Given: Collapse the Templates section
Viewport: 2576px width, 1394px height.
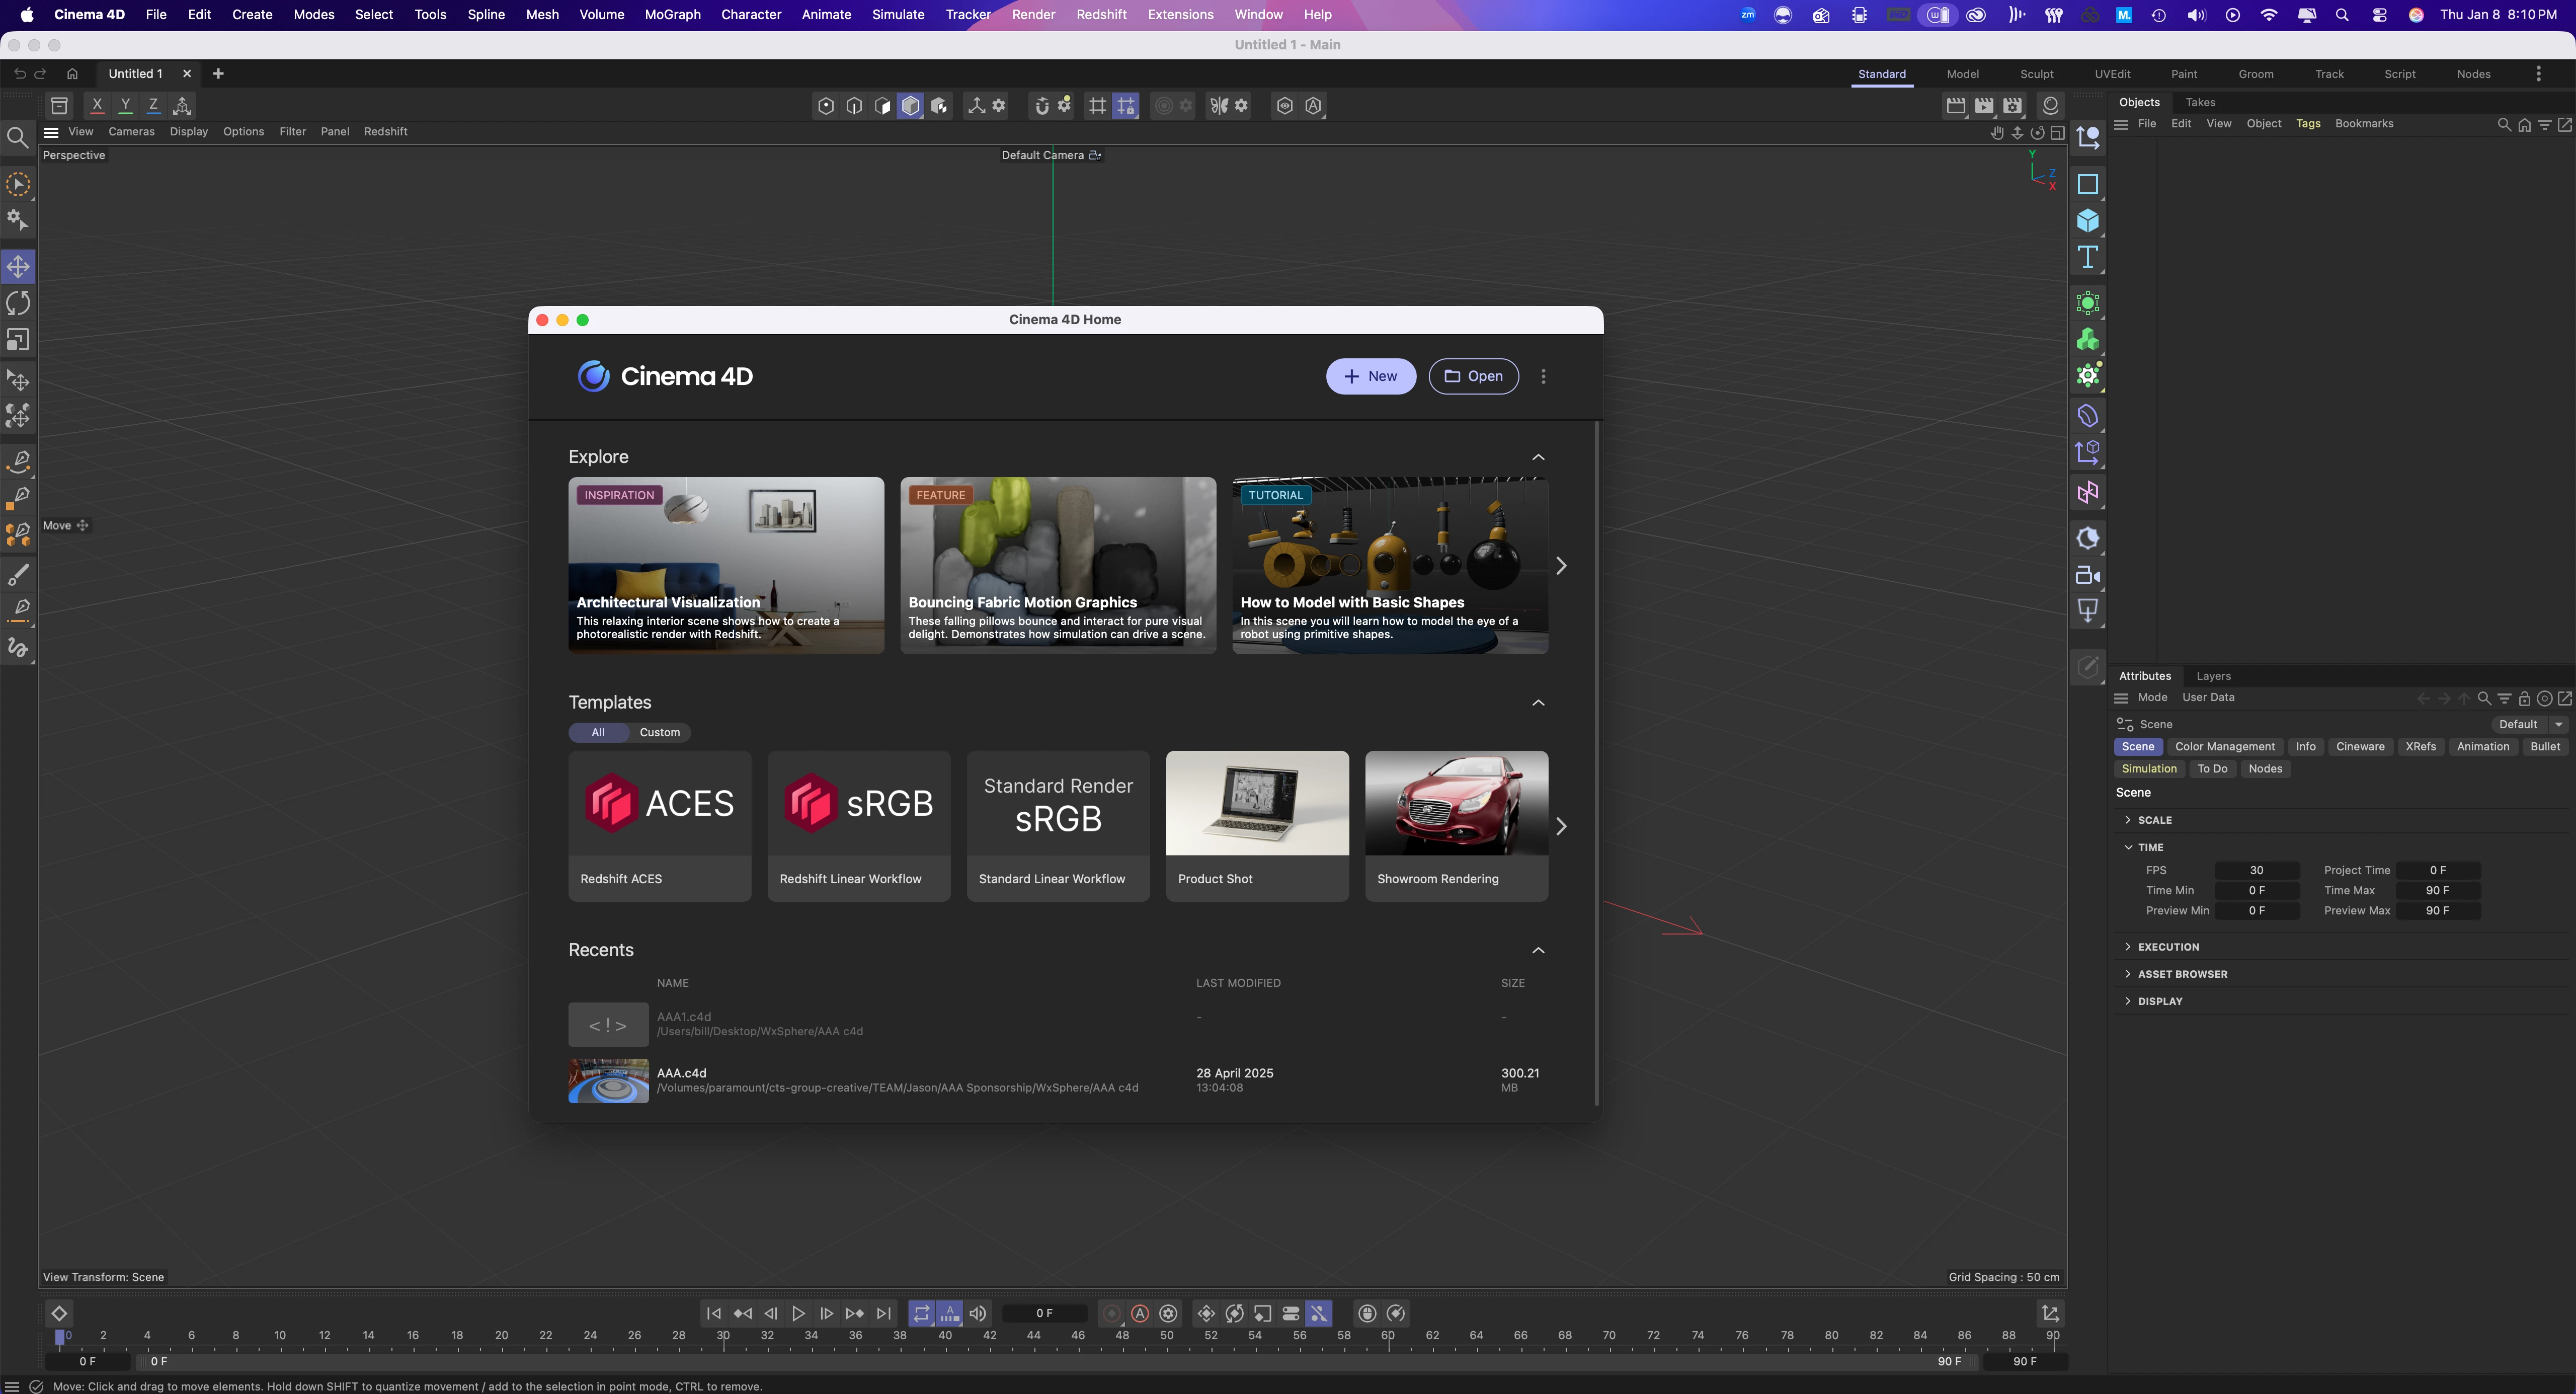Looking at the screenshot, I should pyautogui.click(x=1538, y=703).
